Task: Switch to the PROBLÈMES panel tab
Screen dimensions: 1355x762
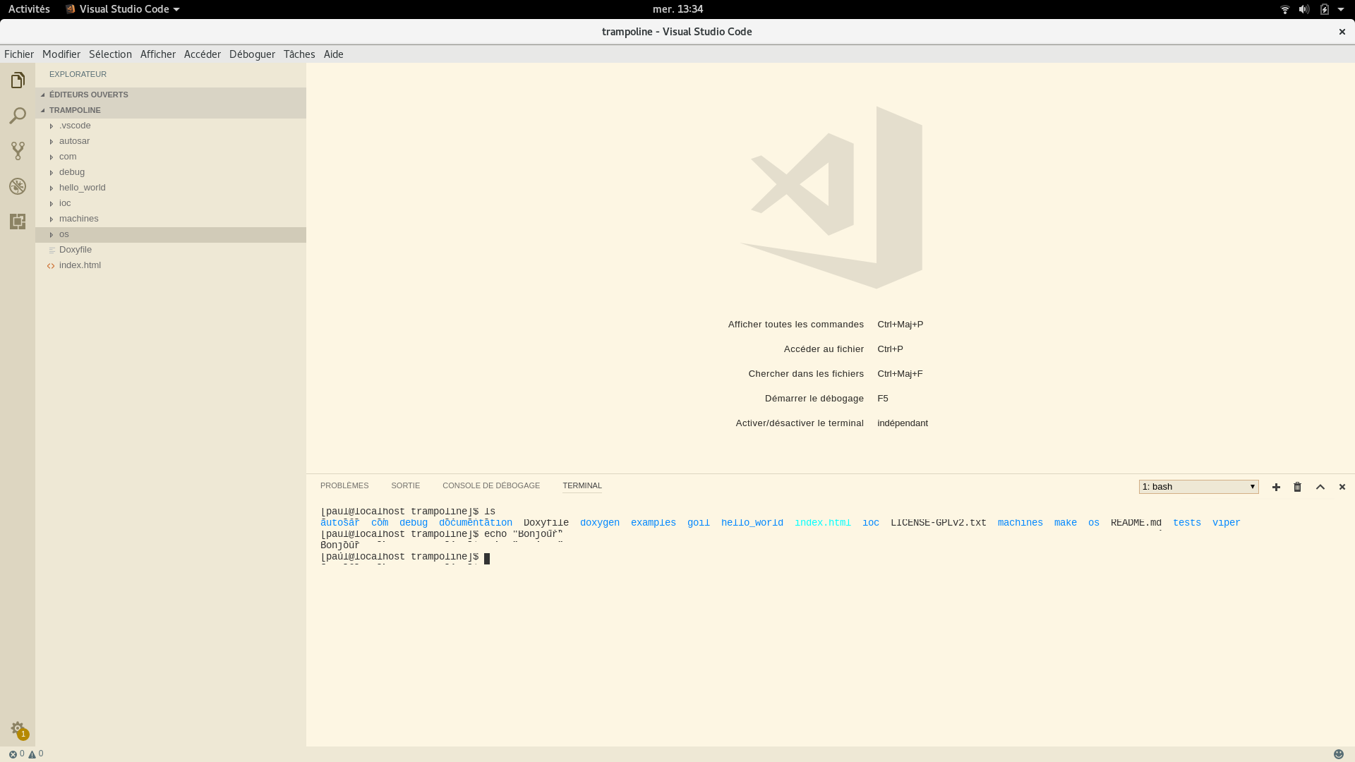Action: point(344,485)
